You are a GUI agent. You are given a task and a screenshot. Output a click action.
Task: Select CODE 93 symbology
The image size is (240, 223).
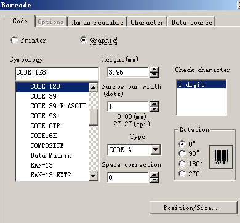pos(52,116)
